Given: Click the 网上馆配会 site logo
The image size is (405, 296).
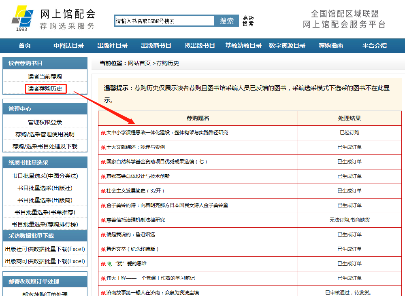Looking at the screenshot, I should click(x=53, y=19).
